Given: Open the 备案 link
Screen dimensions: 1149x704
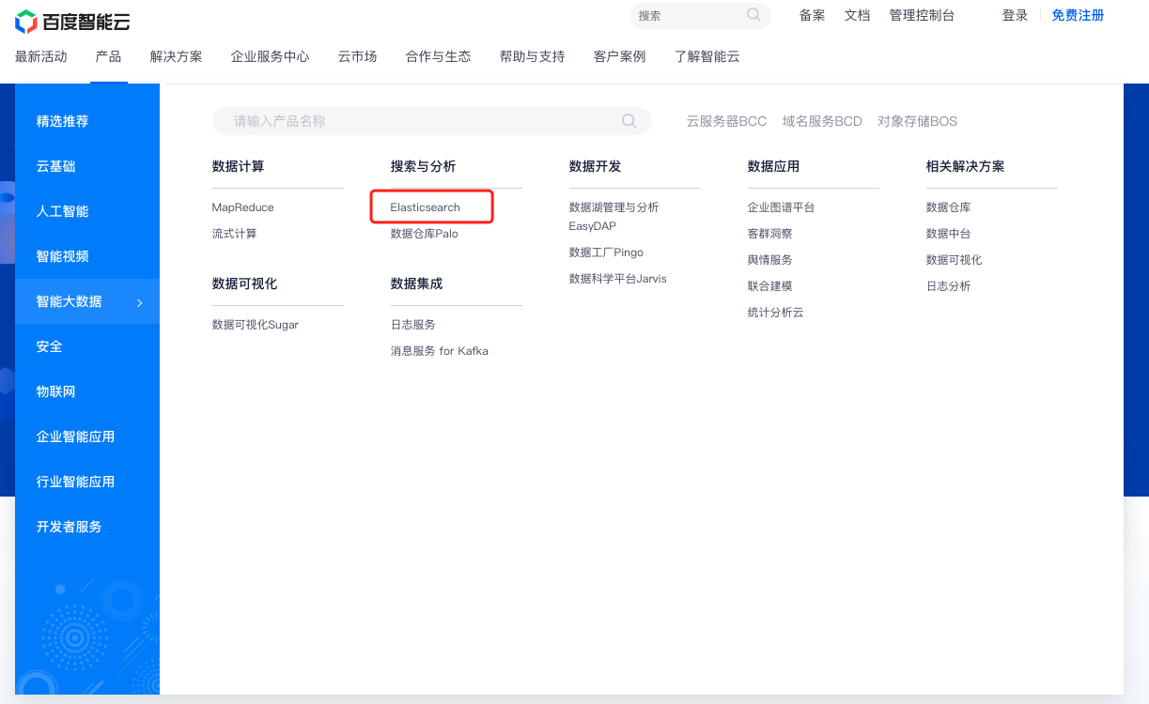Looking at the screenshot, I should click(x=812, y=16).
